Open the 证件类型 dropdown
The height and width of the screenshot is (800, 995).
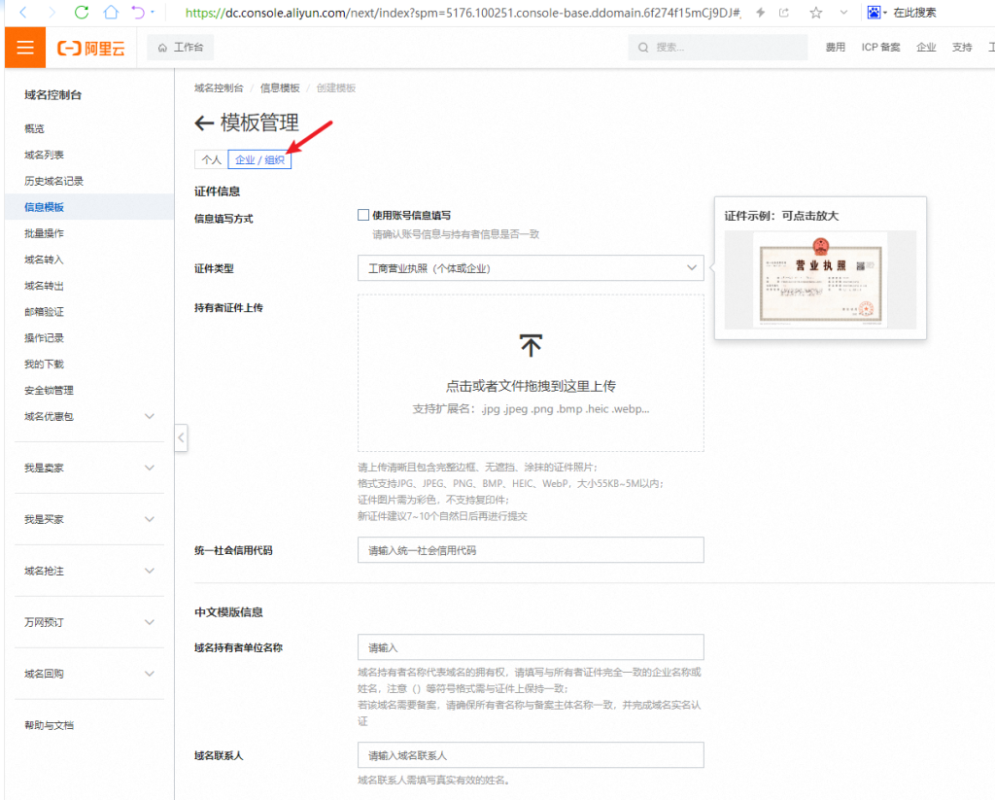[x=531, y=267]
